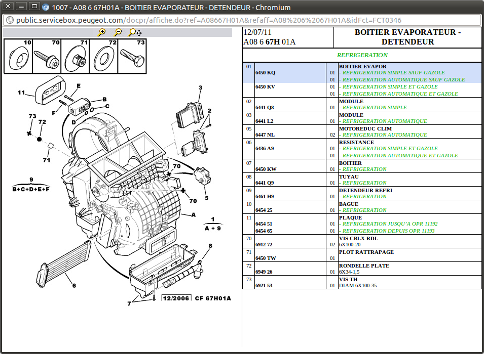Select part number 6450 KV
The height and width of the screenshot is (354, 484).
coord(265,87)
